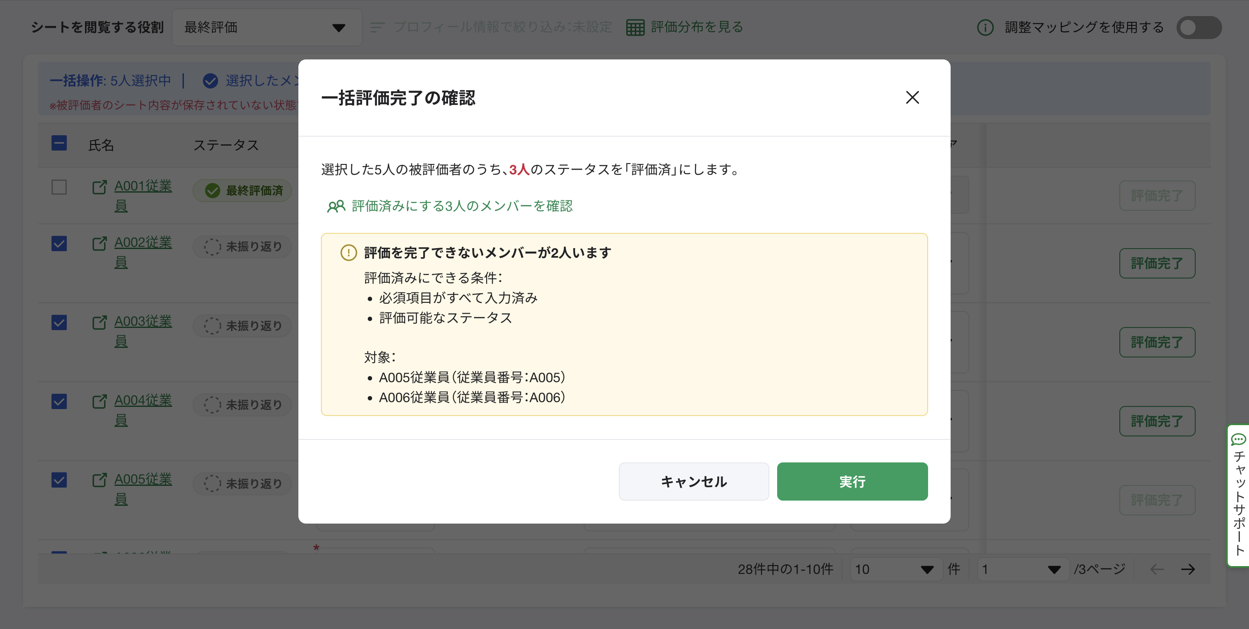Open the page number dropdown showing 1
Screen dimensions: 1249x629
1022,569
